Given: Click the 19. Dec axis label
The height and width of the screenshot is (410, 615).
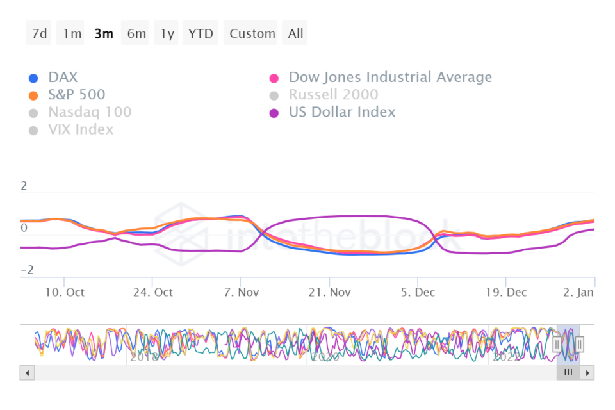Looking at the screenshot, I should click(506, 292).
